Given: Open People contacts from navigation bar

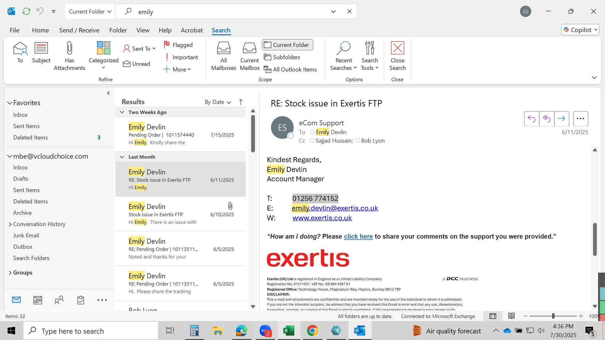Looking at the screenshot, I should [x=59, y=300].
